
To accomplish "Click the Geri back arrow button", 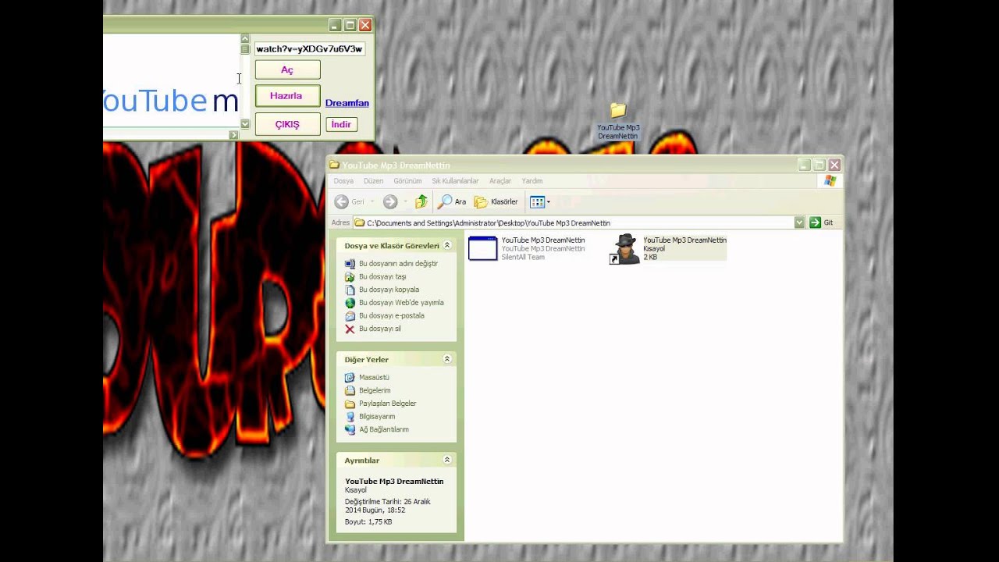I will (349, 202).
